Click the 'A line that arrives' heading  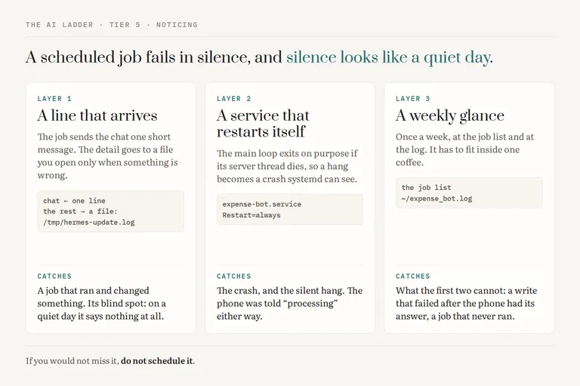coord(97,115)
